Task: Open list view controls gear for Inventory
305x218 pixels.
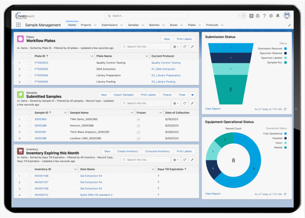Action: click(176, 160)
